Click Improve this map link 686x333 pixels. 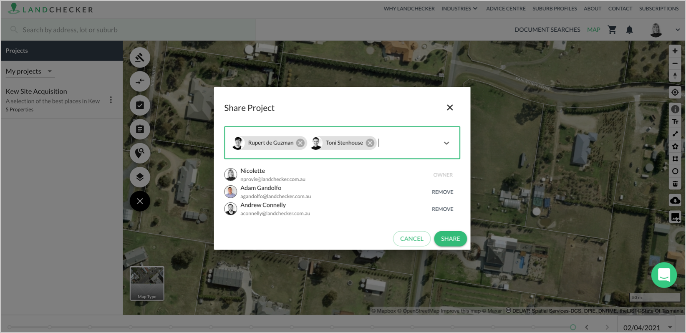click(x=461, y=311)
